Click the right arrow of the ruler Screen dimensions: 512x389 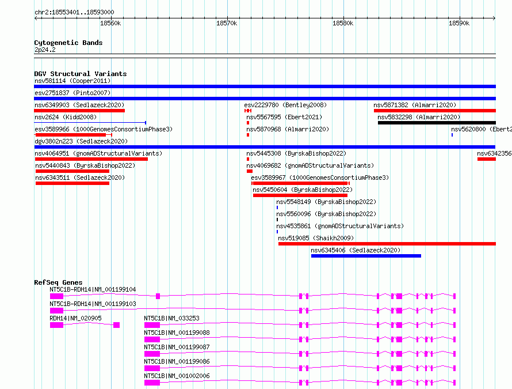(x=494, y=18)
